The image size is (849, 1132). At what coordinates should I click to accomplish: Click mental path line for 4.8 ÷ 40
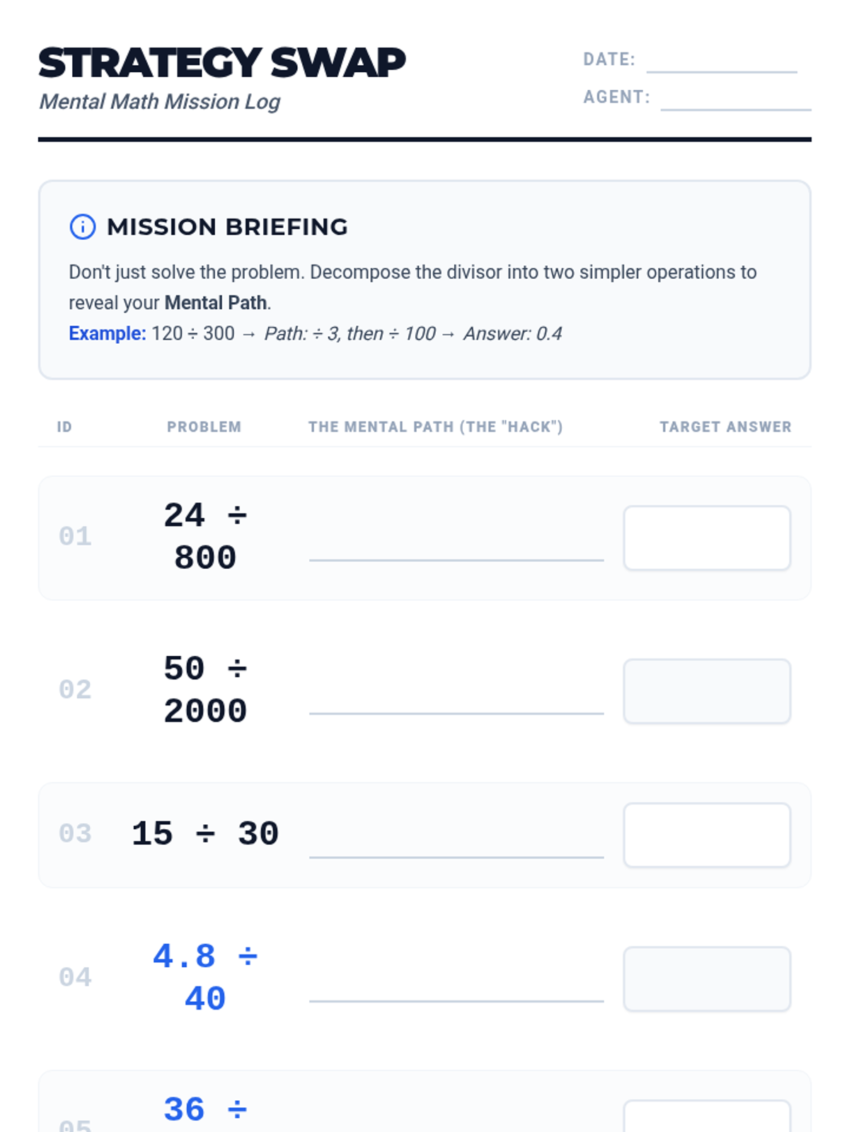coord(456,1001)
